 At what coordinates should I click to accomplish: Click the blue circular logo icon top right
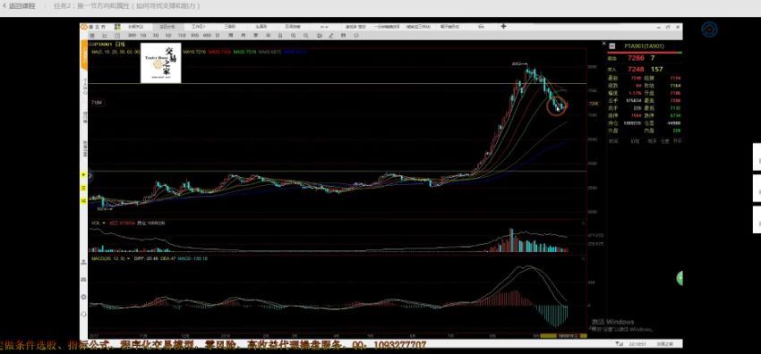[710, 29]
